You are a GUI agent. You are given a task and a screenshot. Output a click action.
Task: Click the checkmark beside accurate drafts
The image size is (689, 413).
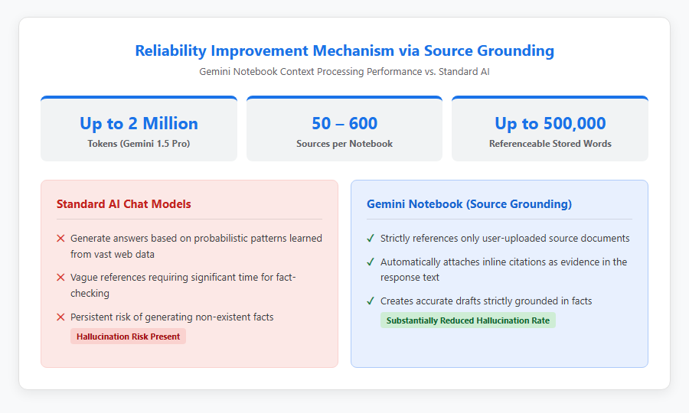point(371,301)
